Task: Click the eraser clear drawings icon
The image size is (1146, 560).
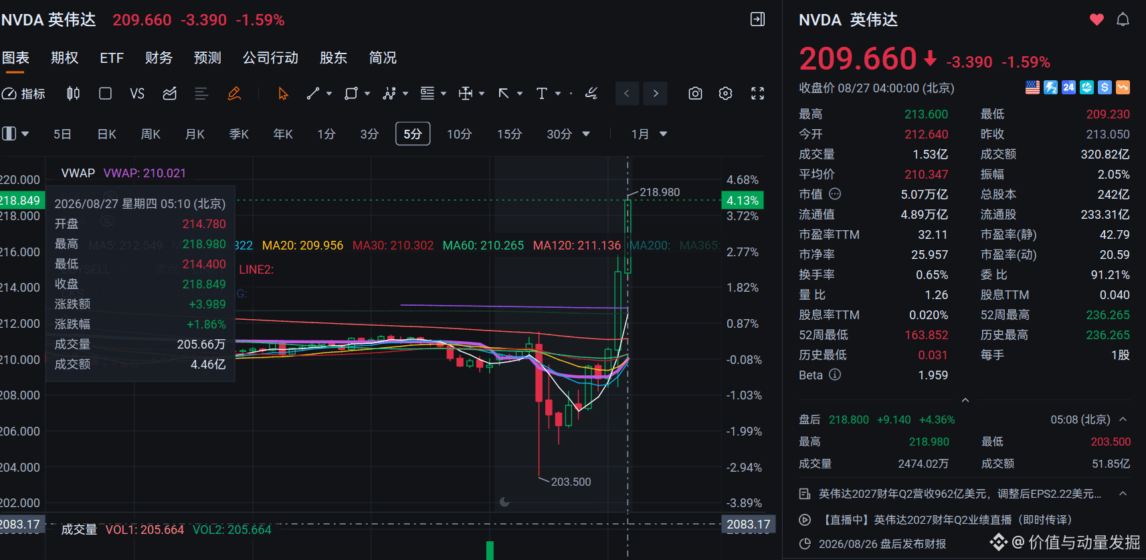Action: 591,94
